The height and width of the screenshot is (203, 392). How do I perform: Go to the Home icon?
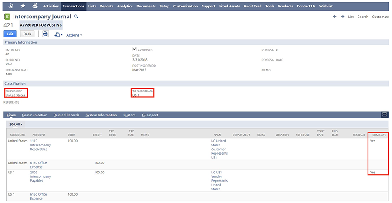click(35, 6)
